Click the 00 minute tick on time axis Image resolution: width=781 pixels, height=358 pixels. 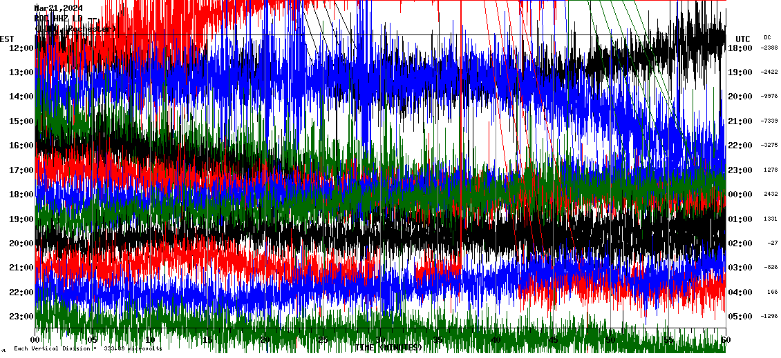click(x=36, y=340)
